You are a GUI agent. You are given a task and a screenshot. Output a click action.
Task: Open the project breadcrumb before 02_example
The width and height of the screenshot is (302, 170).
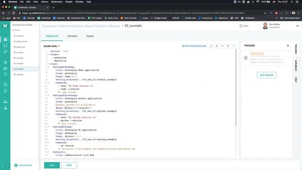tap(81, 25)
